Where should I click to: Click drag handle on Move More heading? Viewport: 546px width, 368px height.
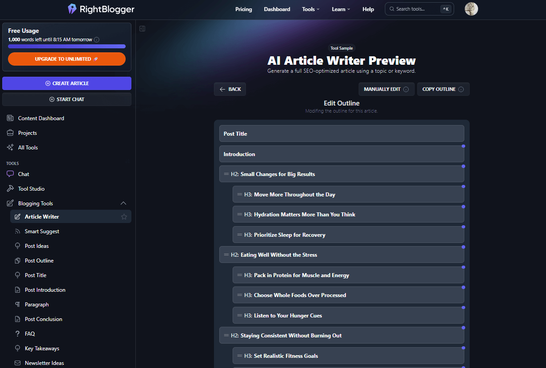[240, 195]
